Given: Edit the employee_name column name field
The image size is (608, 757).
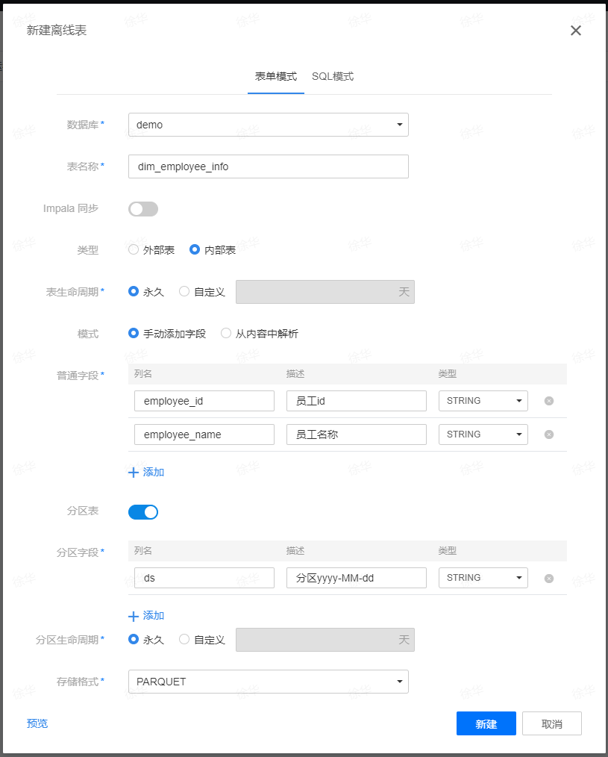Looking at the screenshot, I should coord(204,434).
